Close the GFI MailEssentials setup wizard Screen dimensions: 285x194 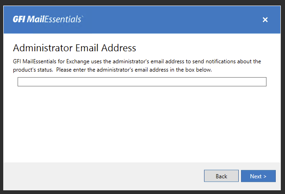click(x=265, y=19)
